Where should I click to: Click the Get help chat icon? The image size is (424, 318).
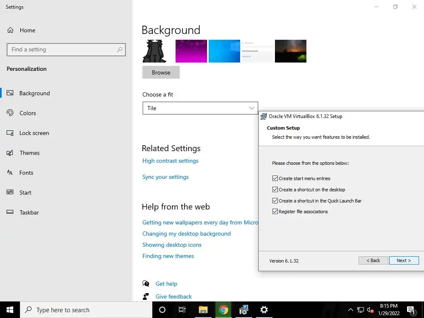pyautogui.click(x=146, y=283)
